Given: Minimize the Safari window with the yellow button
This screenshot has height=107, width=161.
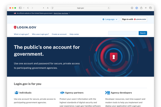Looking at the screenshot, I should click(13, 8).
